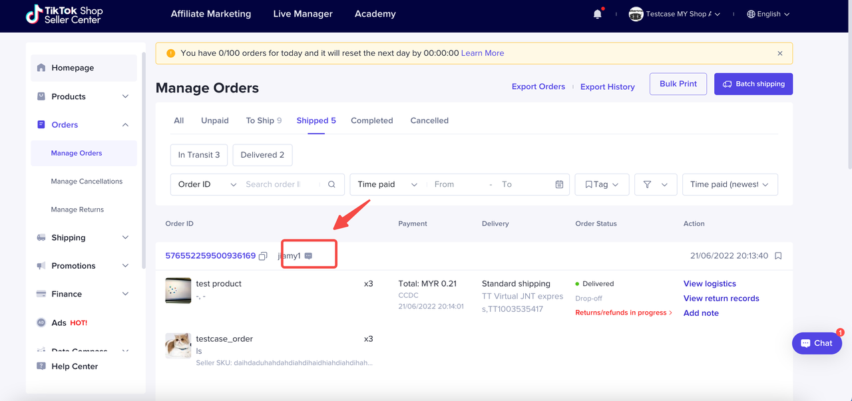This screenshot has height=401, width=852.
Task: Dismiss the yellow order limit banner
Action: point(780,53)
